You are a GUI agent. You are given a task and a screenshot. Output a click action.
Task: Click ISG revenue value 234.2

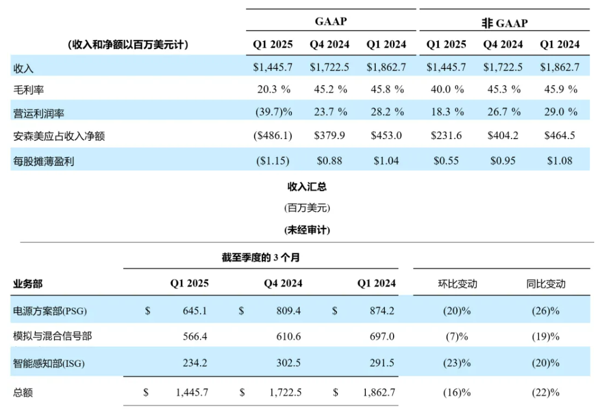pyautogui.click(x=195, y=363)
